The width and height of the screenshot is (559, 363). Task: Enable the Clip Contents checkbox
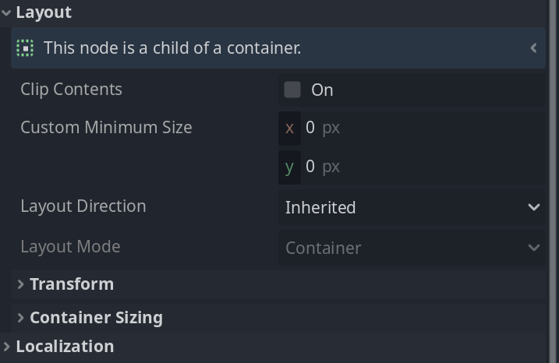[x=292, y=90]
